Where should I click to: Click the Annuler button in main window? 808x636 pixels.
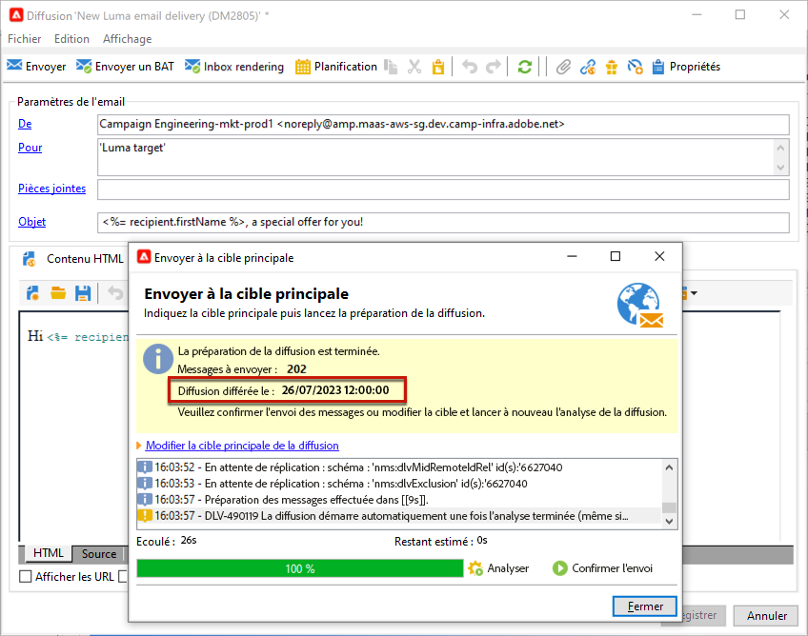click(766, 616)
